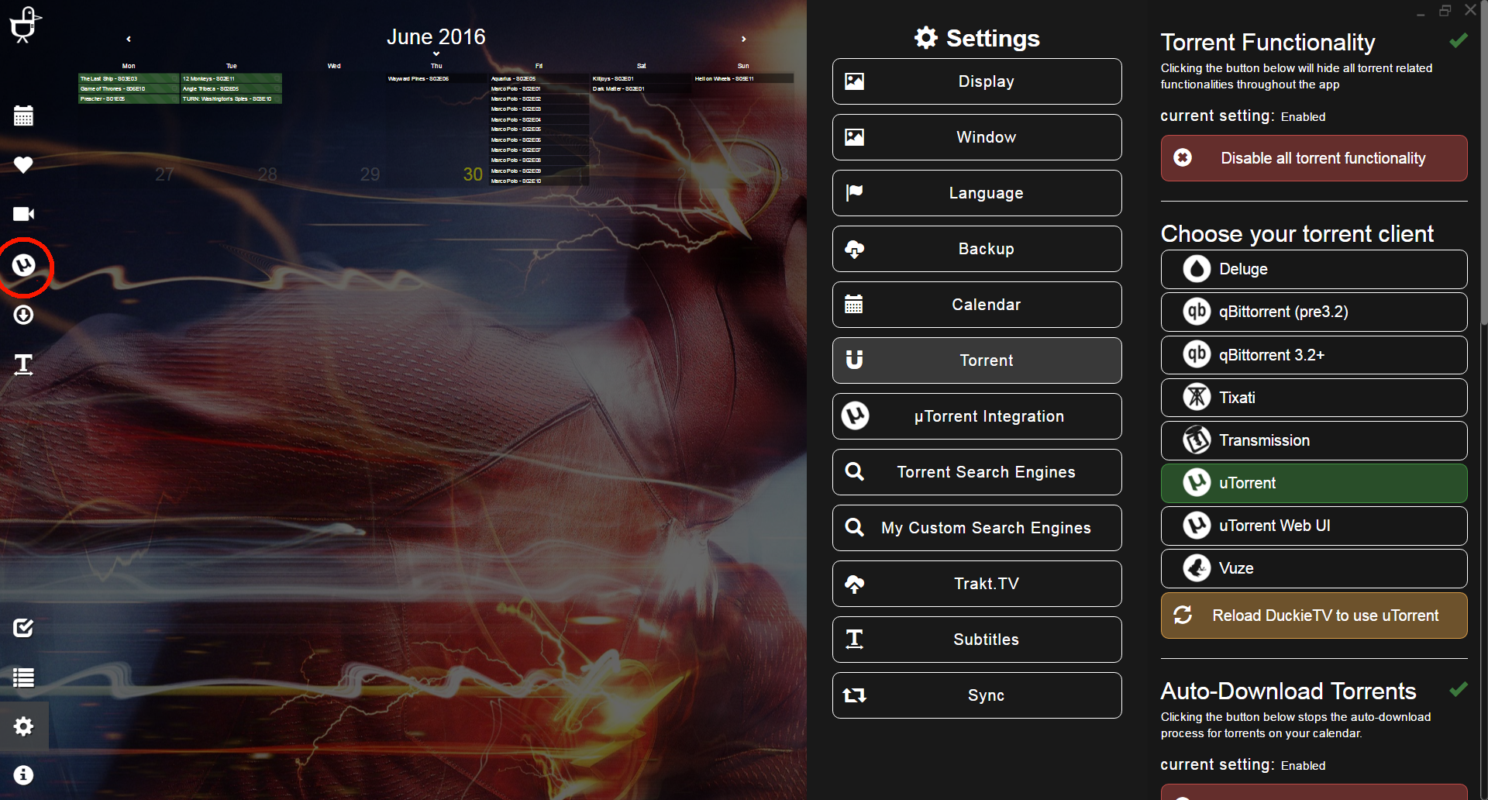This screenshot has height=800, width=1488.
Task: Choose Vuze as torrent client
Action: click(1314, 568)
